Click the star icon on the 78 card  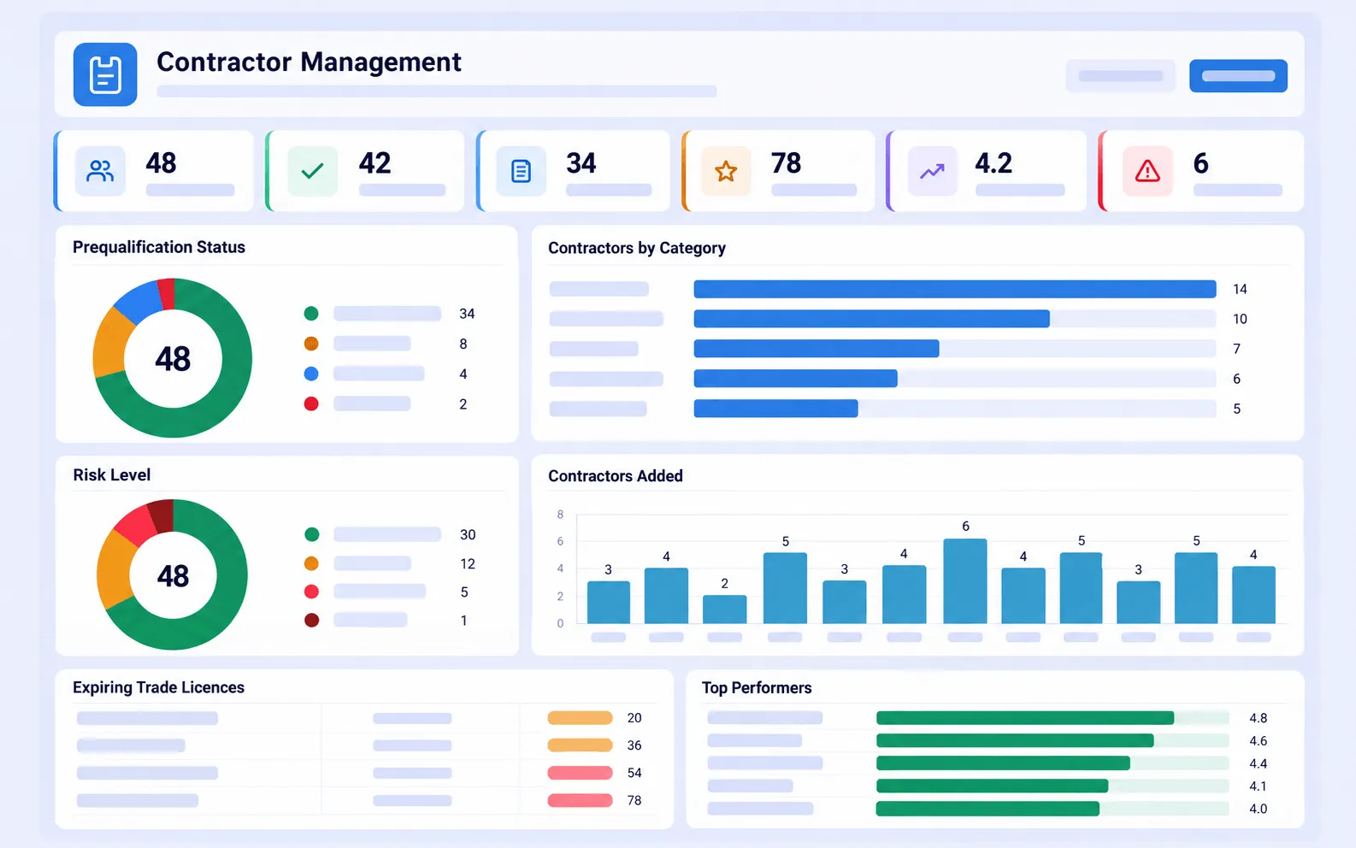pyautogui.click(x=726, y=171)
